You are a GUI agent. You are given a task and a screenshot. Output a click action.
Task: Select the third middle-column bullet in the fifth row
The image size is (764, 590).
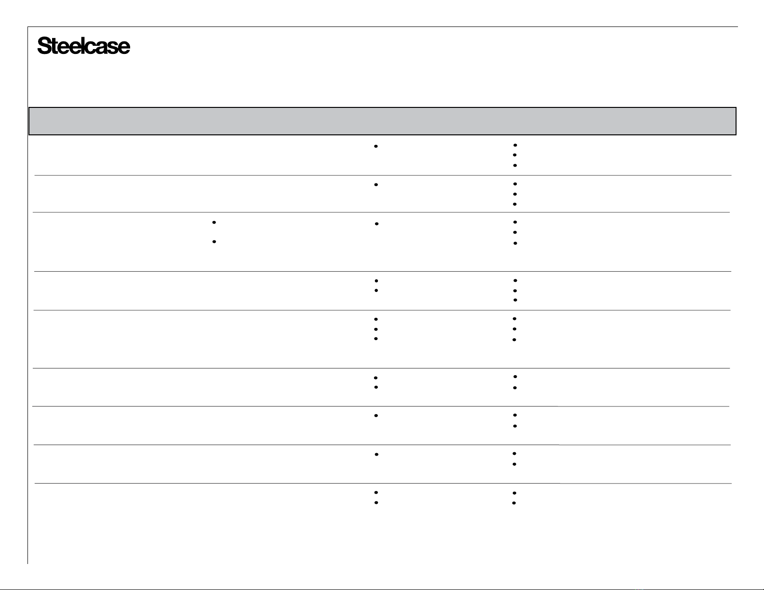[375, 339]
